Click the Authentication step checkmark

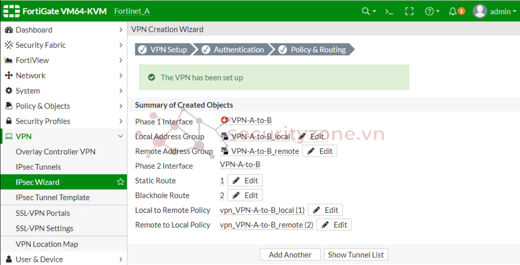click(206, 50)
